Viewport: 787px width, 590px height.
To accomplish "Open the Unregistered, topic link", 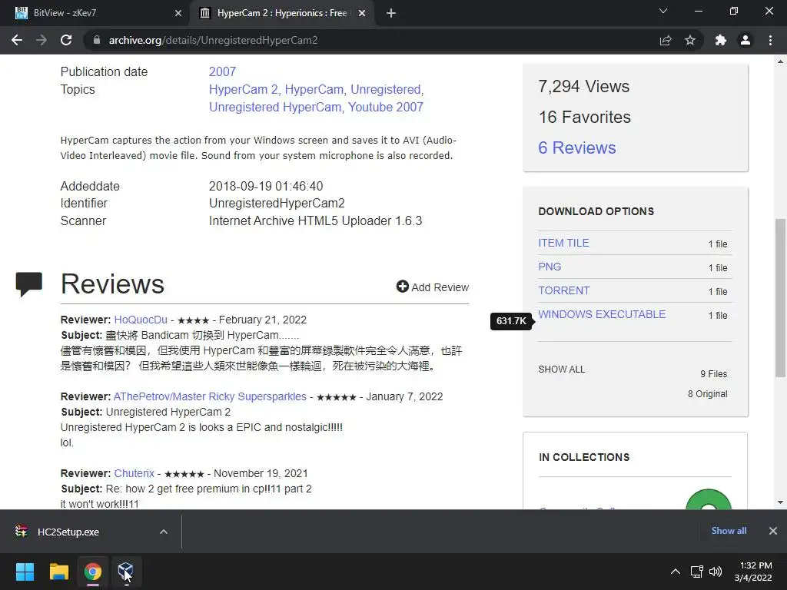I will (x=387, y=89).
